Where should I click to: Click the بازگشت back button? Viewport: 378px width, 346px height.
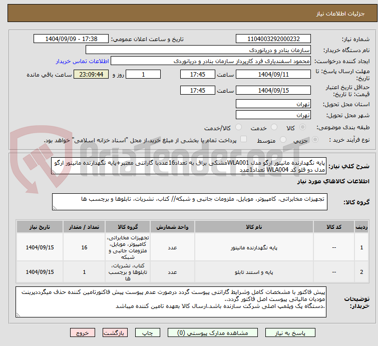click(x=115, y=333)
